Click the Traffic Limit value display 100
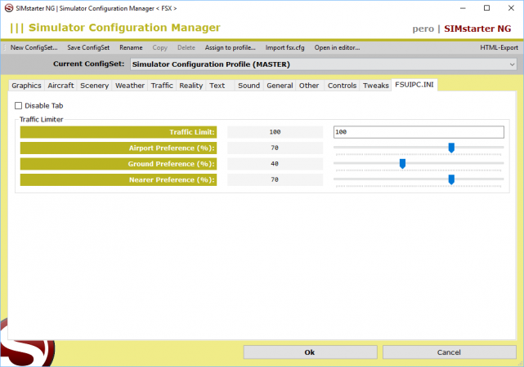Image resolution: width=524 pixels, height=367 pixels. pos(275,132)
